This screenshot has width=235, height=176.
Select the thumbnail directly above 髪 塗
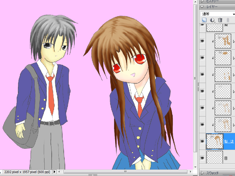point(223,125)
